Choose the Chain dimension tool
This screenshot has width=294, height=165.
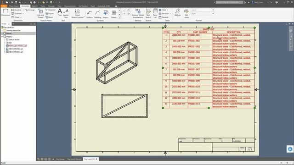[x=15, y=17]
